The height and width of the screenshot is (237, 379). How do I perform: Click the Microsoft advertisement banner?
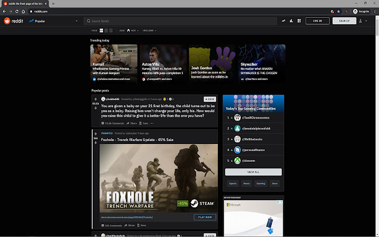(253, 219)
